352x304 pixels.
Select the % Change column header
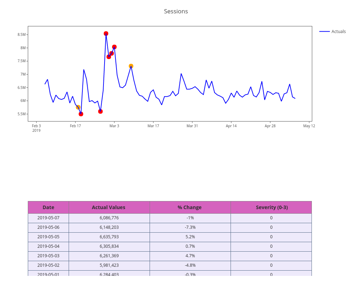190,207
